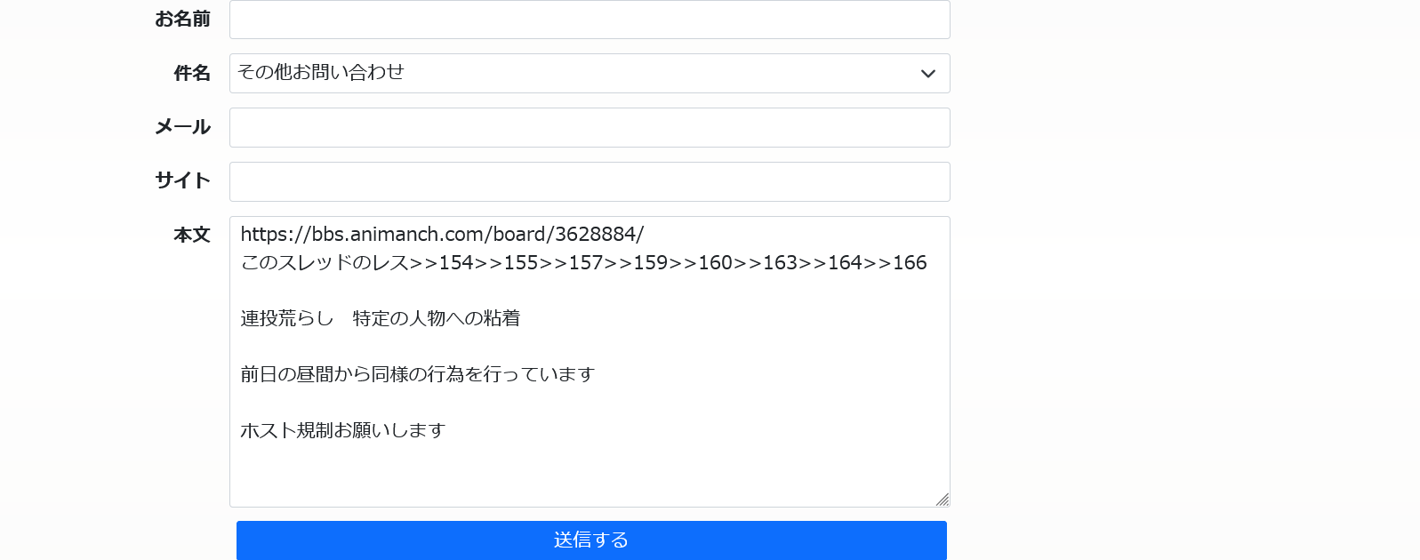The height and width of the screenshot is (560, 1420).
Task: Click the line ホスト規制お願いします
Action: tap(342, 430)
